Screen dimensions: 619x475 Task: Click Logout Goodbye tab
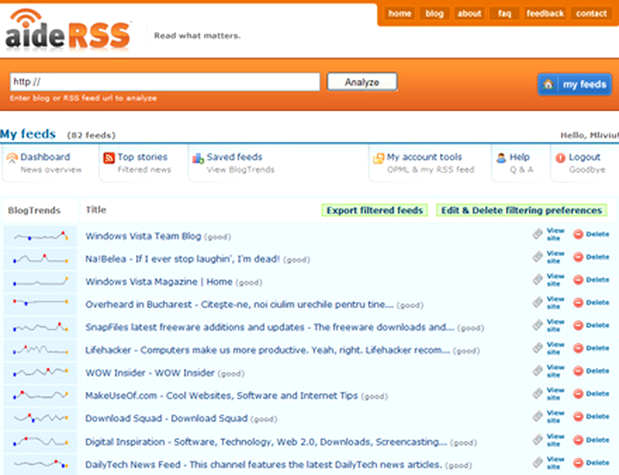[584, 163]
